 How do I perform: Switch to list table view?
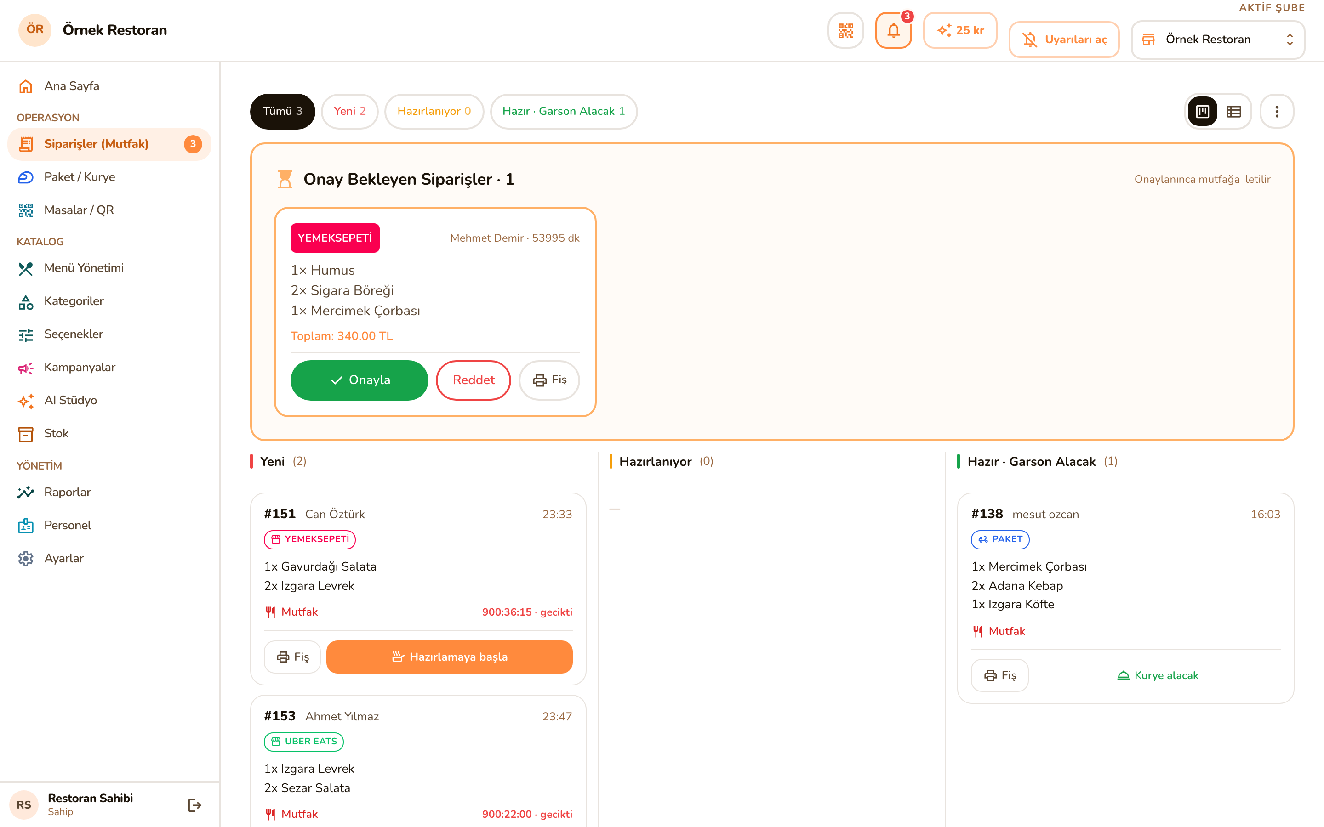(x=1233, y=112)
